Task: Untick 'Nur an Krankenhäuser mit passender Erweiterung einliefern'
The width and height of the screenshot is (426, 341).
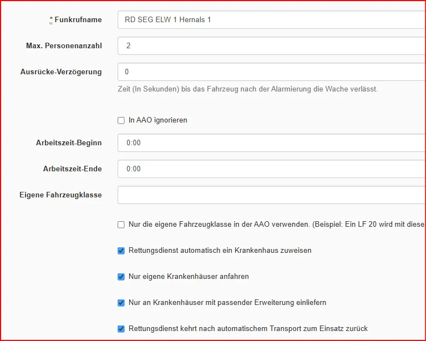Action: (121, 303)
